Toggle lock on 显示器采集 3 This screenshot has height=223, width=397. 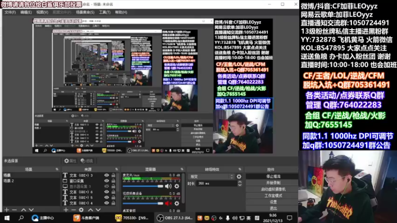tap(113, 186)
